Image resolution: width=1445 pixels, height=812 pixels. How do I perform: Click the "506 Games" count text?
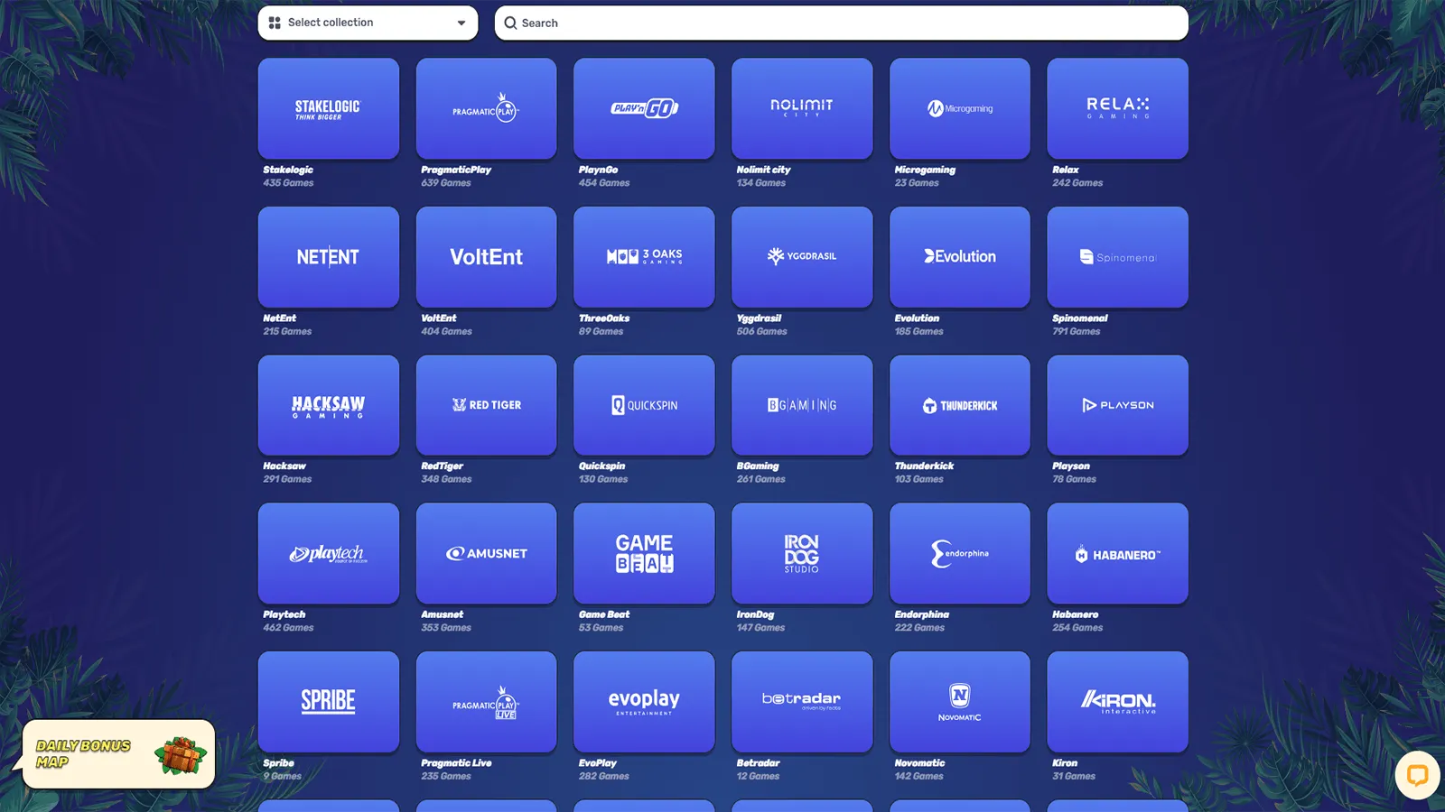[x=761, y=332]
